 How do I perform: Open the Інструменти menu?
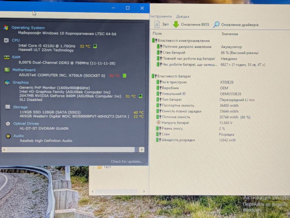(161, 16)
